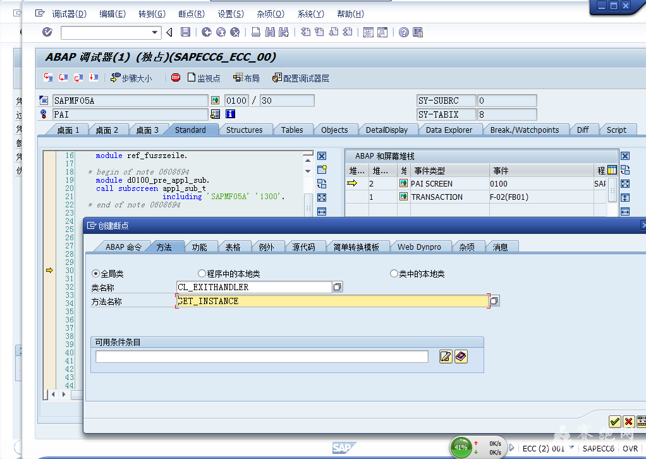Click the yellow Exit up-arrow icon
The height and width of the screenshot is (459, 646).
pos(221,32)
